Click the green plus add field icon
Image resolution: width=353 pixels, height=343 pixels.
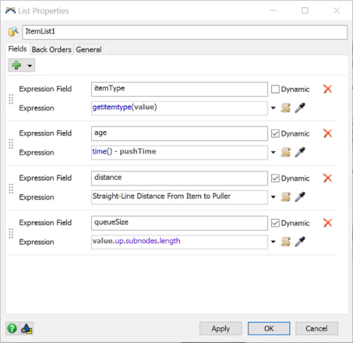click(16, 65)
